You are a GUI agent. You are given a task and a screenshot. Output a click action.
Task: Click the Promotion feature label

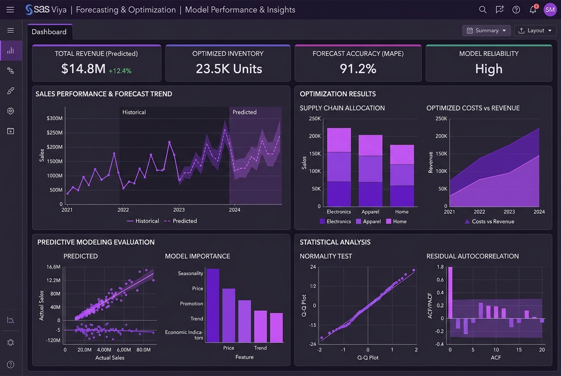[192, 304]
